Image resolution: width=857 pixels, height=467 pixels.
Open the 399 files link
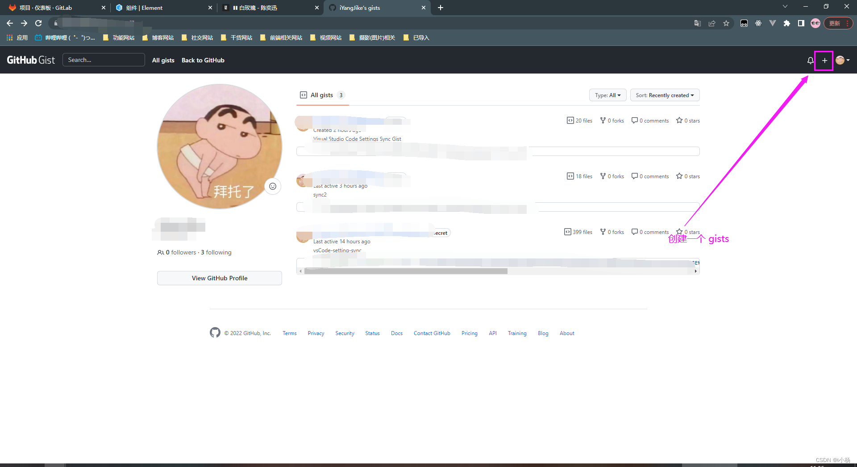click(578, 232)
